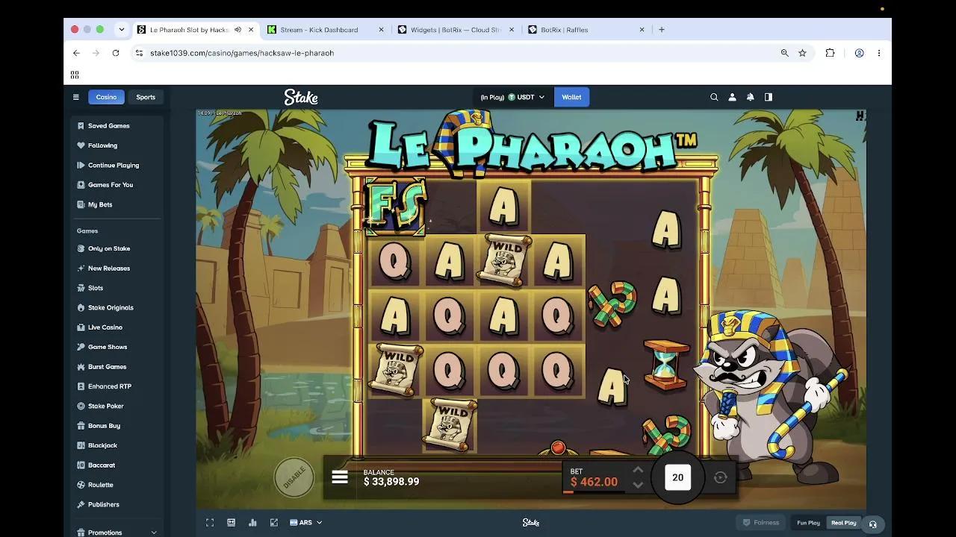
Task: Open the Wallet
Action: click(571, 97)
